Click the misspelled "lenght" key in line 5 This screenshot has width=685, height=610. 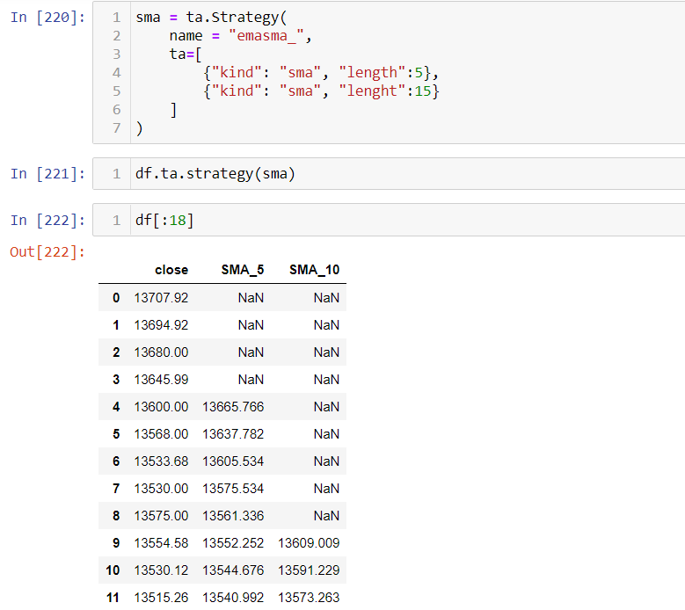click(x=372, y=91)
